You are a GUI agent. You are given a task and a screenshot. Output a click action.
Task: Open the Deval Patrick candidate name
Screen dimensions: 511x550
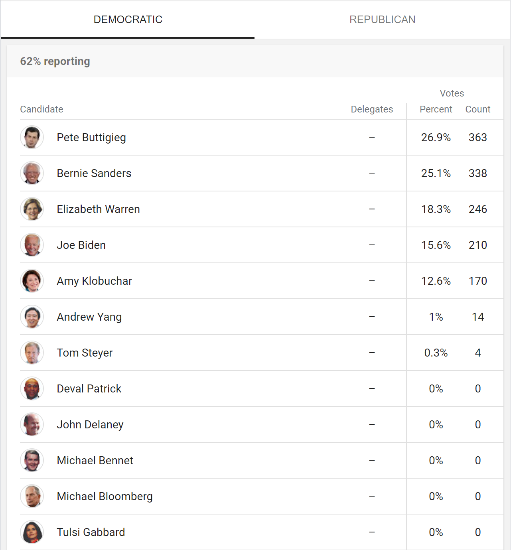click(89, 388)
